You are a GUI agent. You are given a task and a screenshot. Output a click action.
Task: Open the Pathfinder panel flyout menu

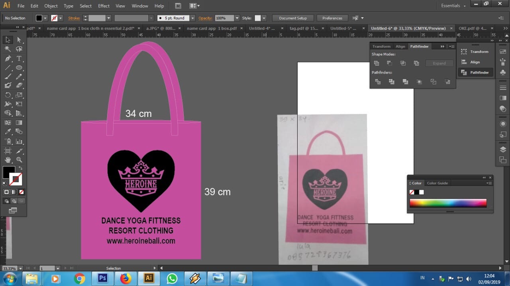tap(451, 47)
